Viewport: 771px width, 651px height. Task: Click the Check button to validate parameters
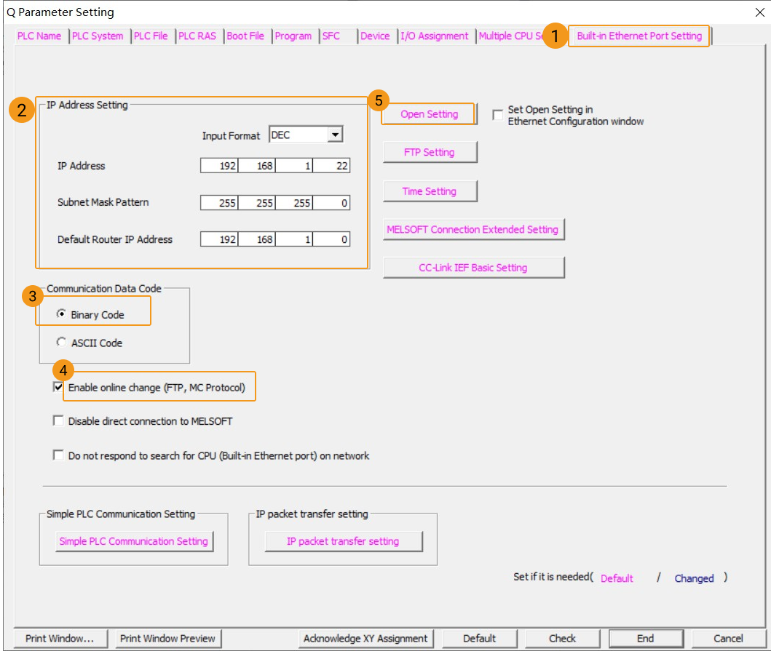tap(562, 638)
